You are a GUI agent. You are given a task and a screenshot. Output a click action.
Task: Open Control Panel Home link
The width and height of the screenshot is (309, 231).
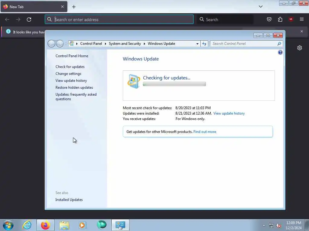[x=72, y=56]
